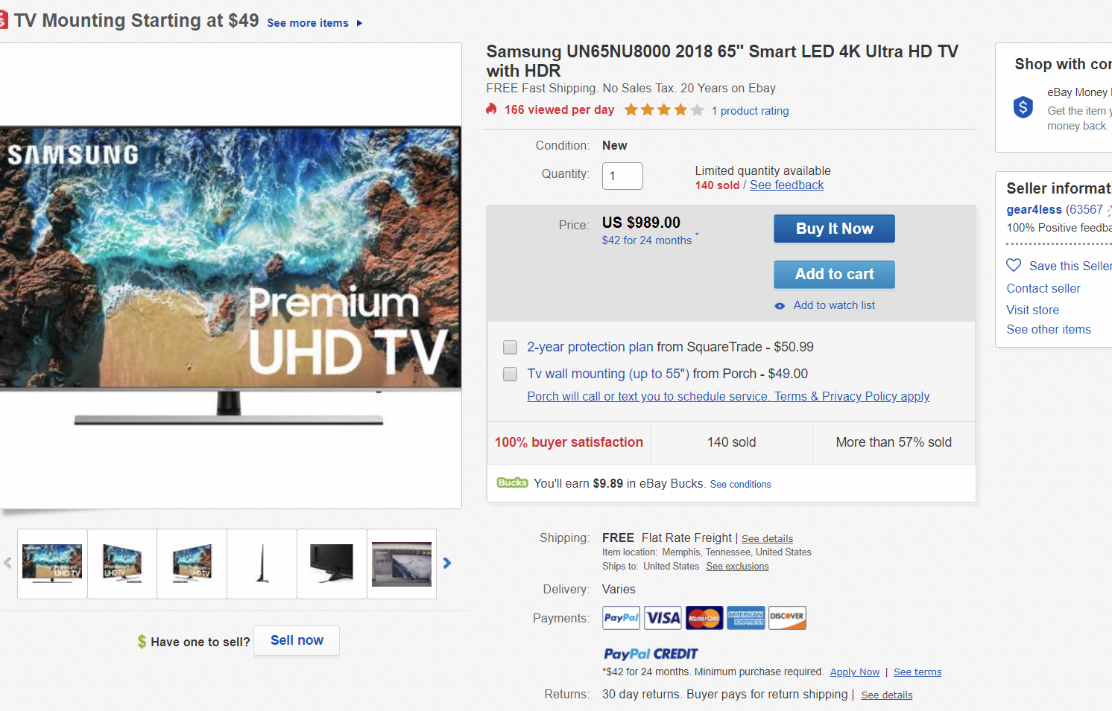Screen dimensions: 1112x711
Task: Click the green Bucks badge icon
Action: 512,482
